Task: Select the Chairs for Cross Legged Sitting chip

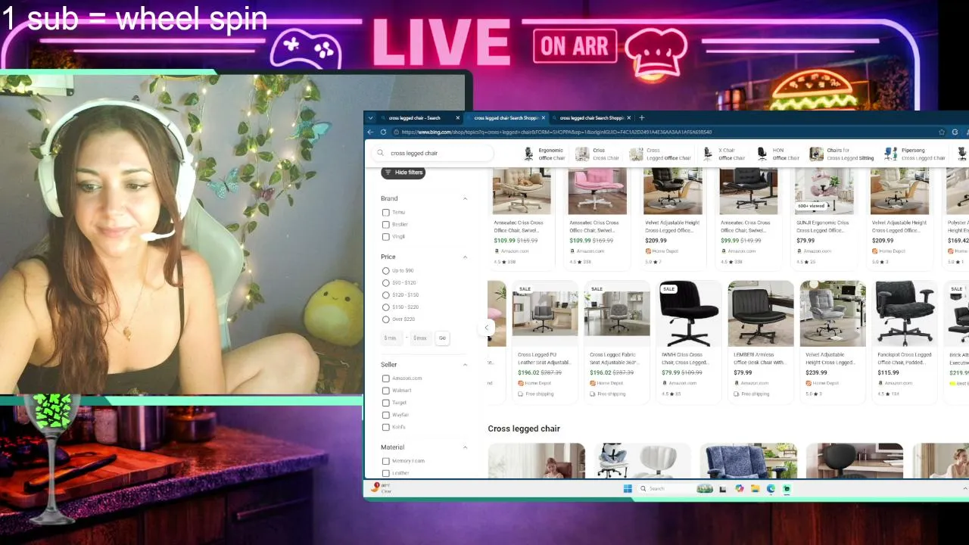Action: 842,154
